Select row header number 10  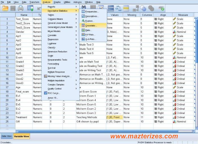pos(7,57)
